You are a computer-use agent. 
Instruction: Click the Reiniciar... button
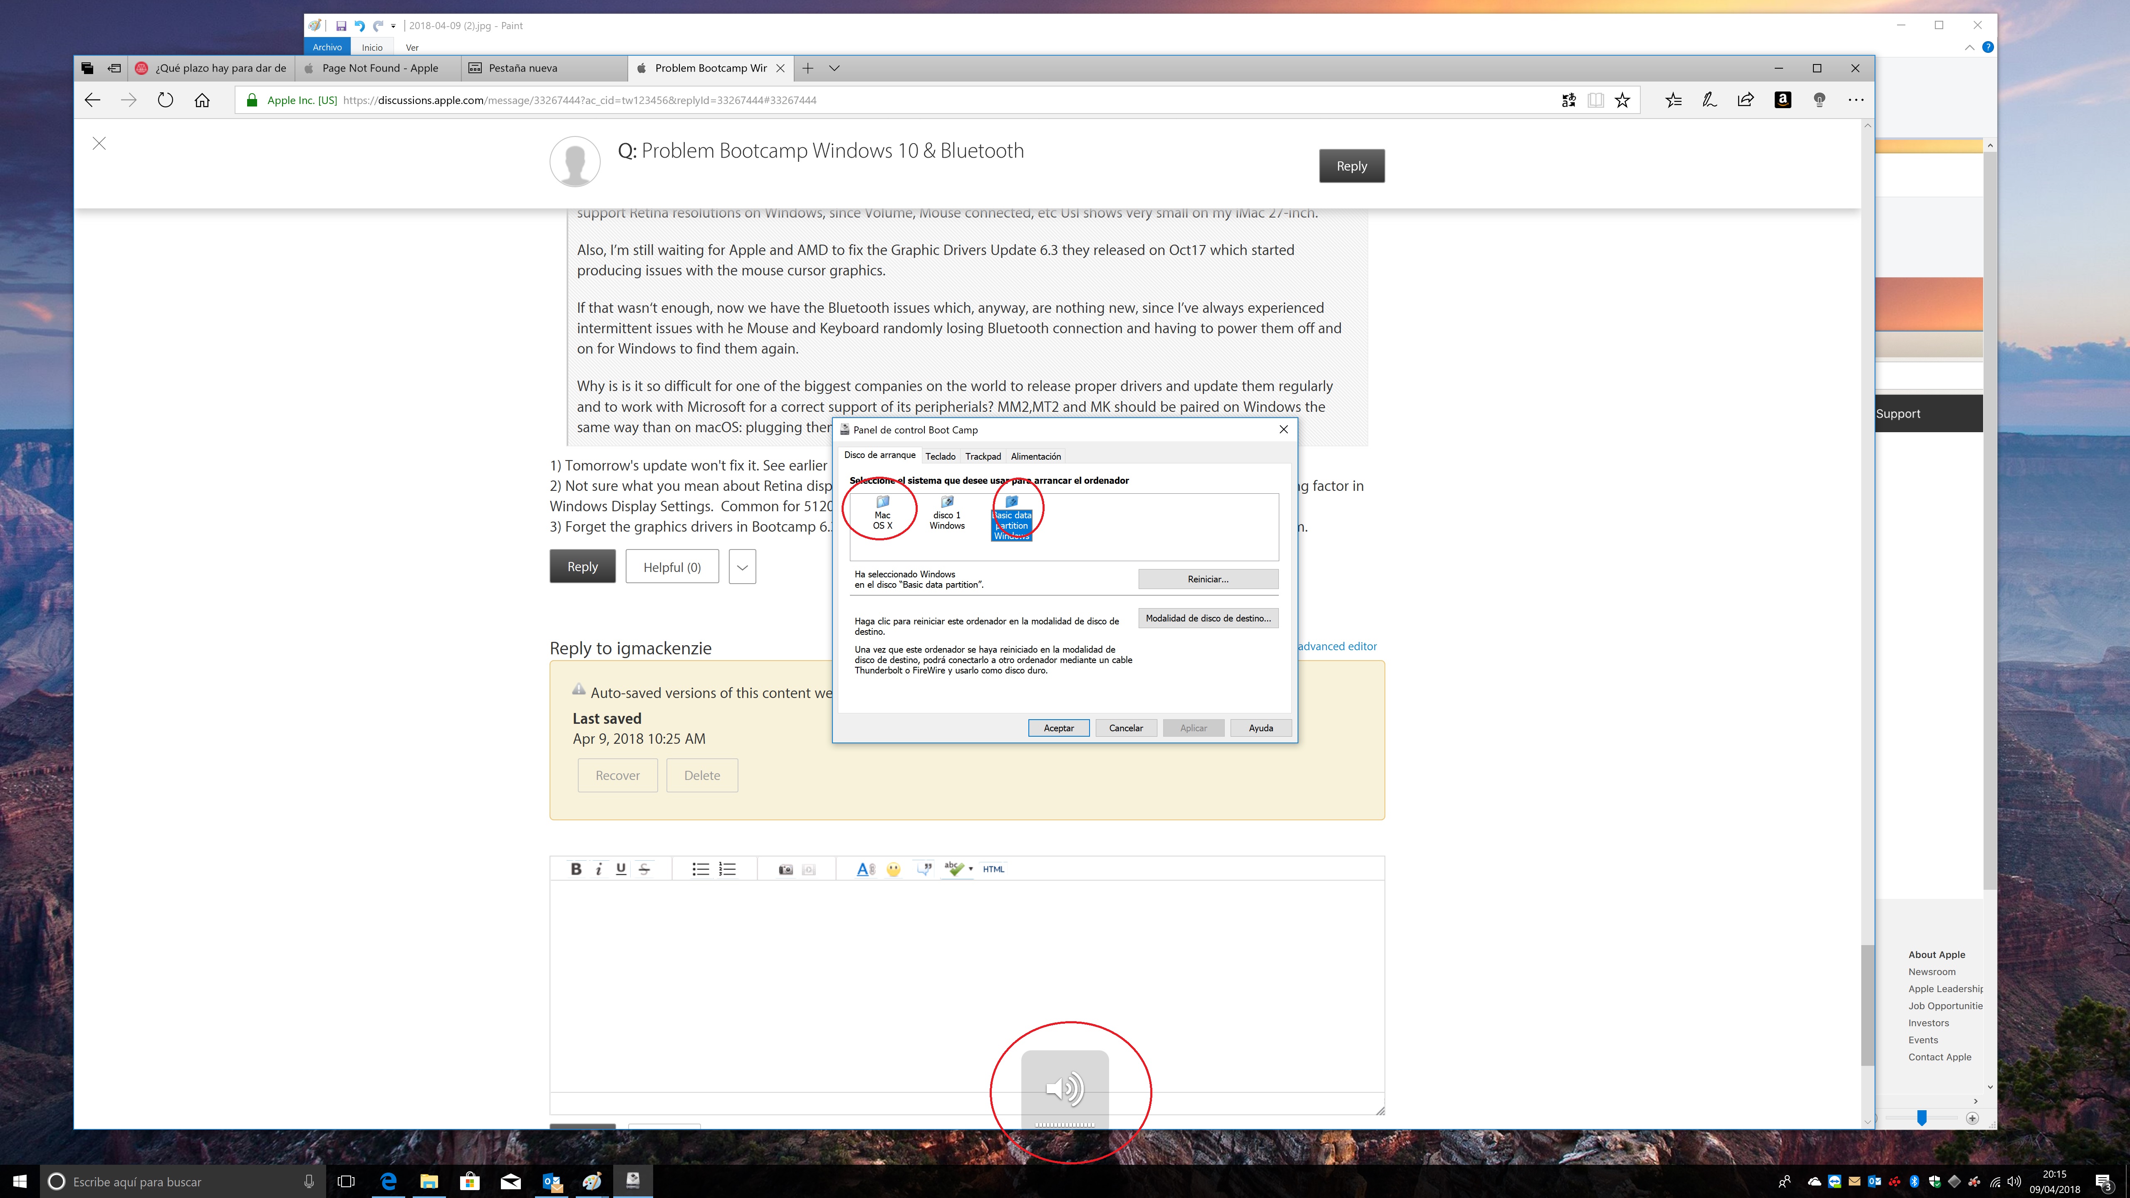[x=1207, y=579]
